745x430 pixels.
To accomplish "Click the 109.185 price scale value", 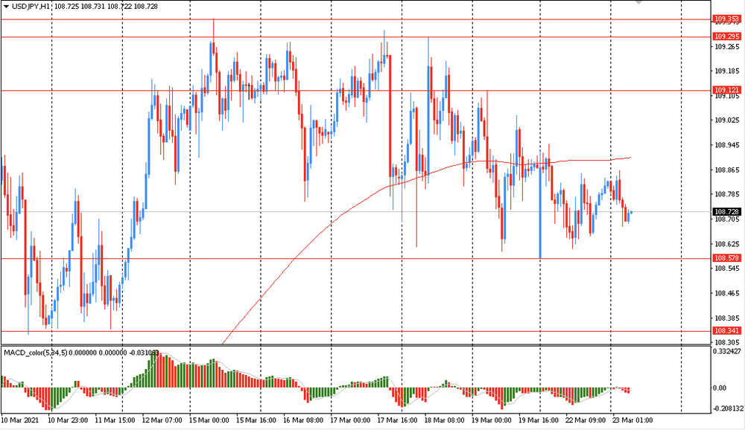I will [727, 71].
